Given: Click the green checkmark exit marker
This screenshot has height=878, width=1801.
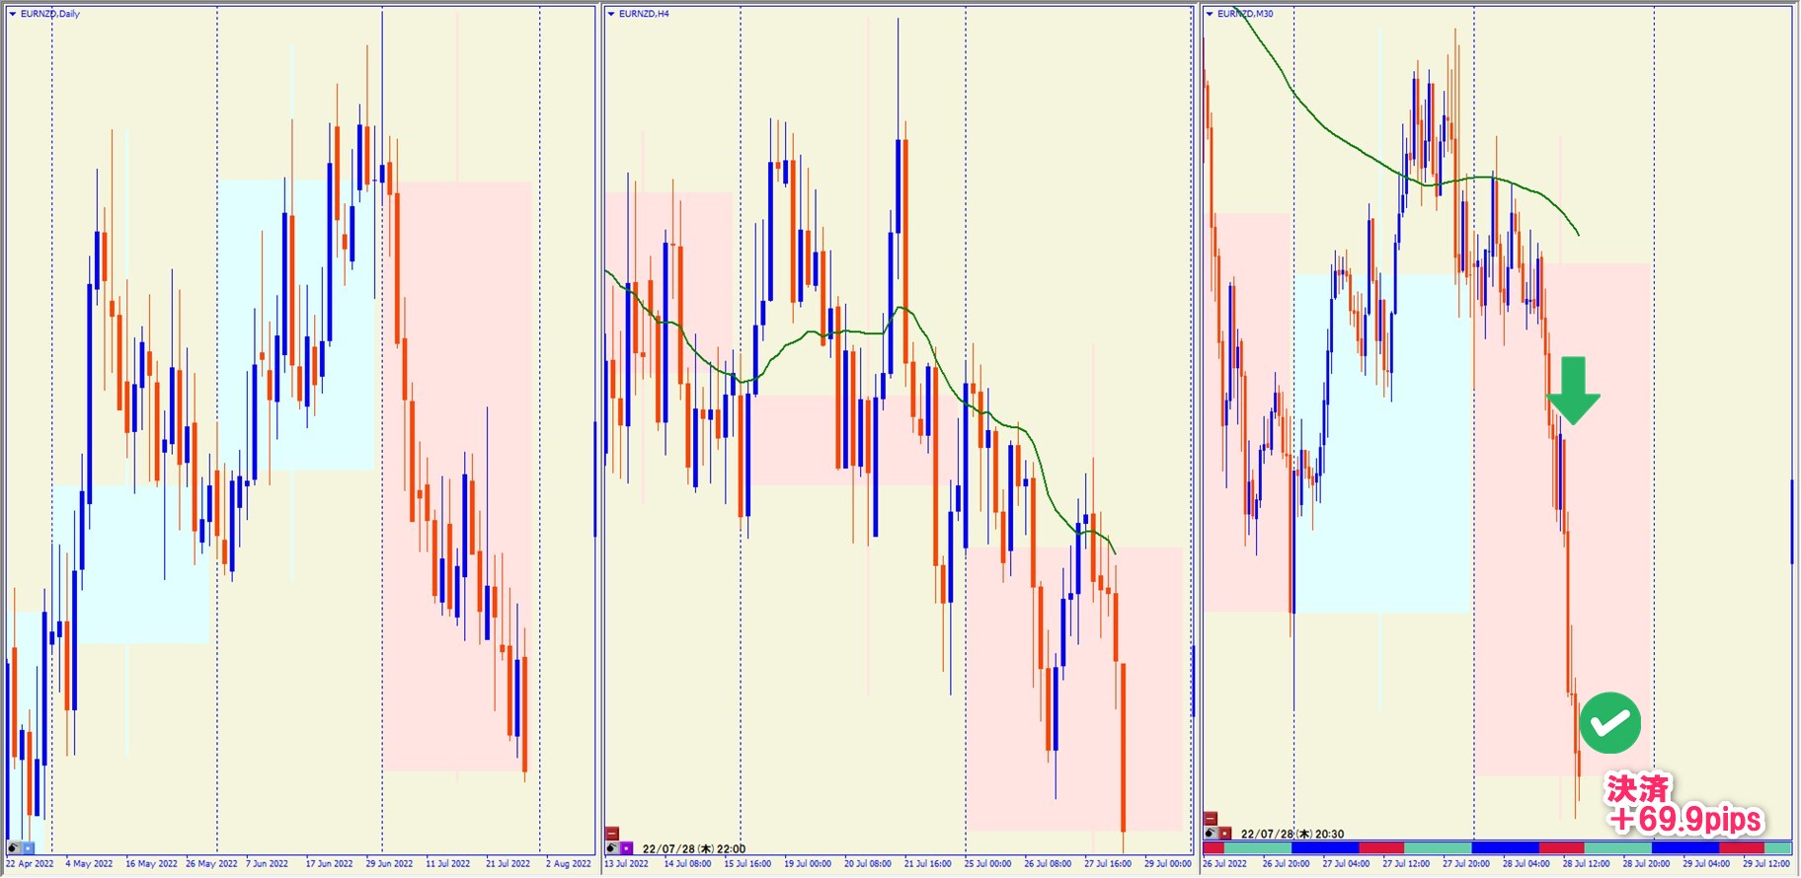Looking at the screenshot, I should click(1609, 723).
